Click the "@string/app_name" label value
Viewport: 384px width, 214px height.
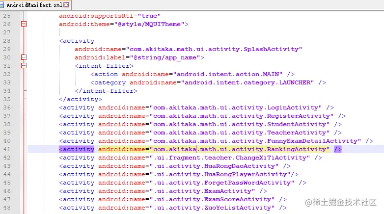coord(165,57)
